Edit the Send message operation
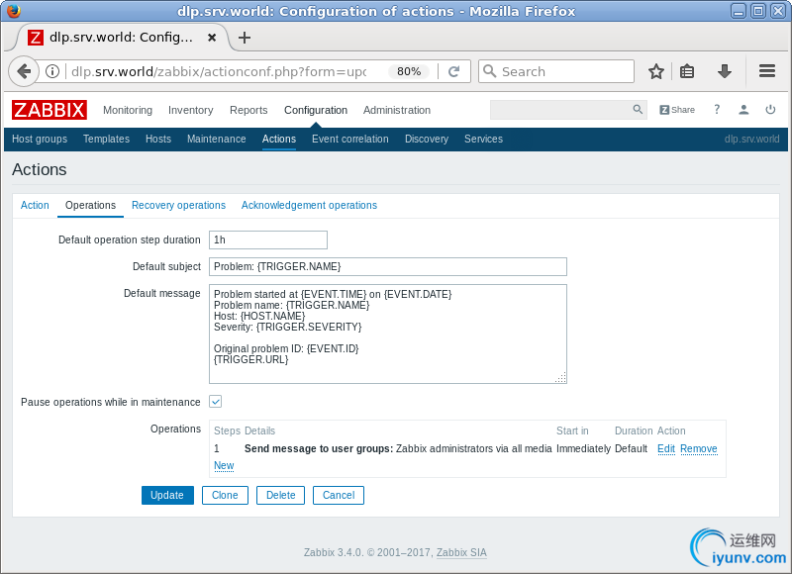This screenshot has height=574, width=792. (x=665, y=448)
